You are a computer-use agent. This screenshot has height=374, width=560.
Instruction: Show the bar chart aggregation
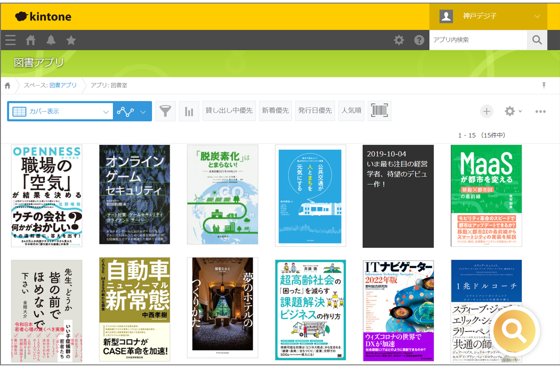point(189,111)
